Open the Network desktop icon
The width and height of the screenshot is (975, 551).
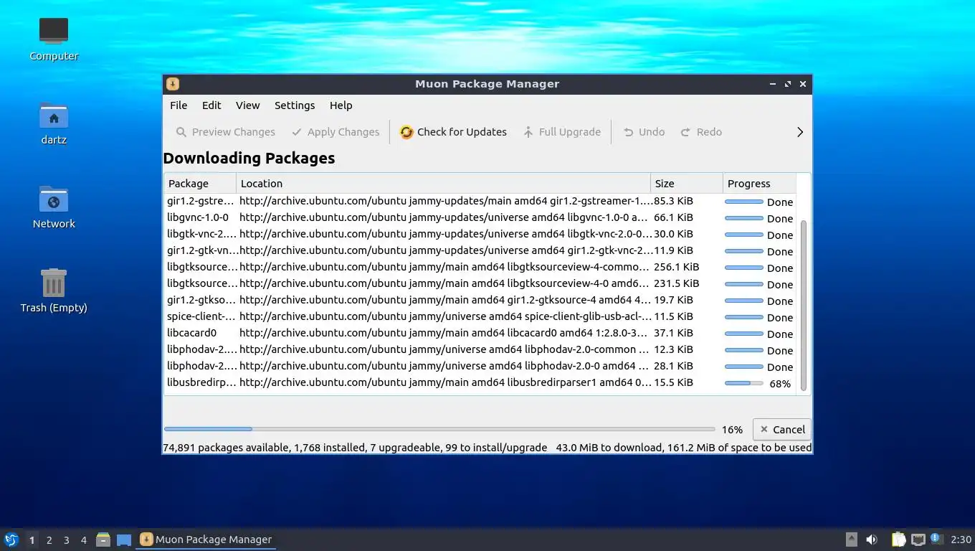(54, 207)
